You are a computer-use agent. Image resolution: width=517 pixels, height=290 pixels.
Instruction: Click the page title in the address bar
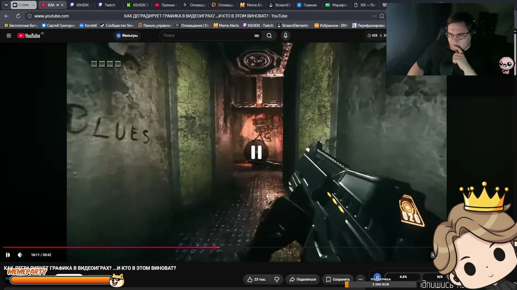tap(206, 16)
